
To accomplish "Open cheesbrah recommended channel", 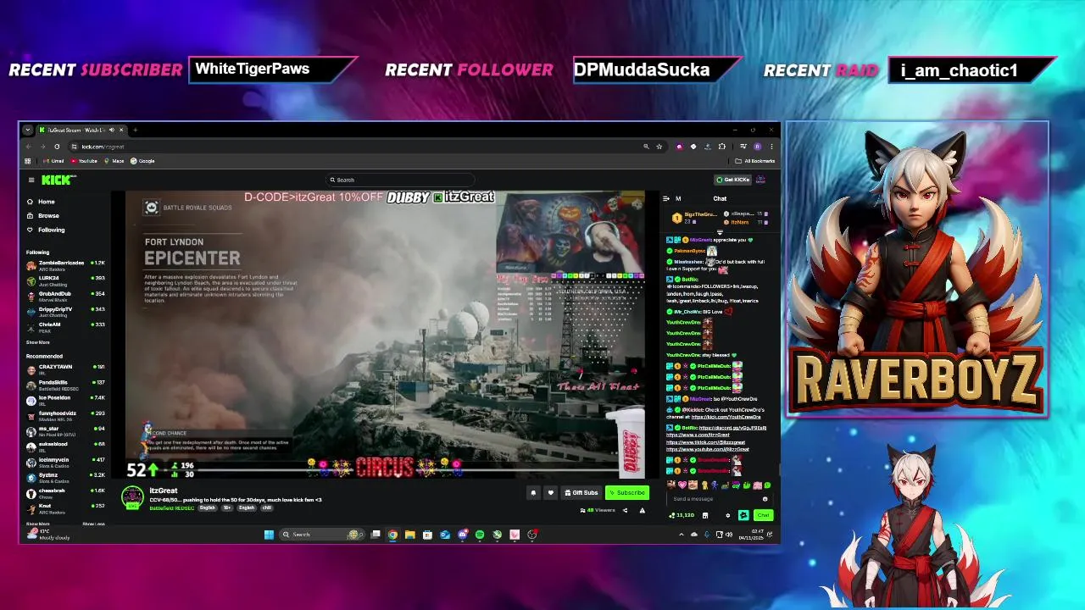I will pos(66,493).
